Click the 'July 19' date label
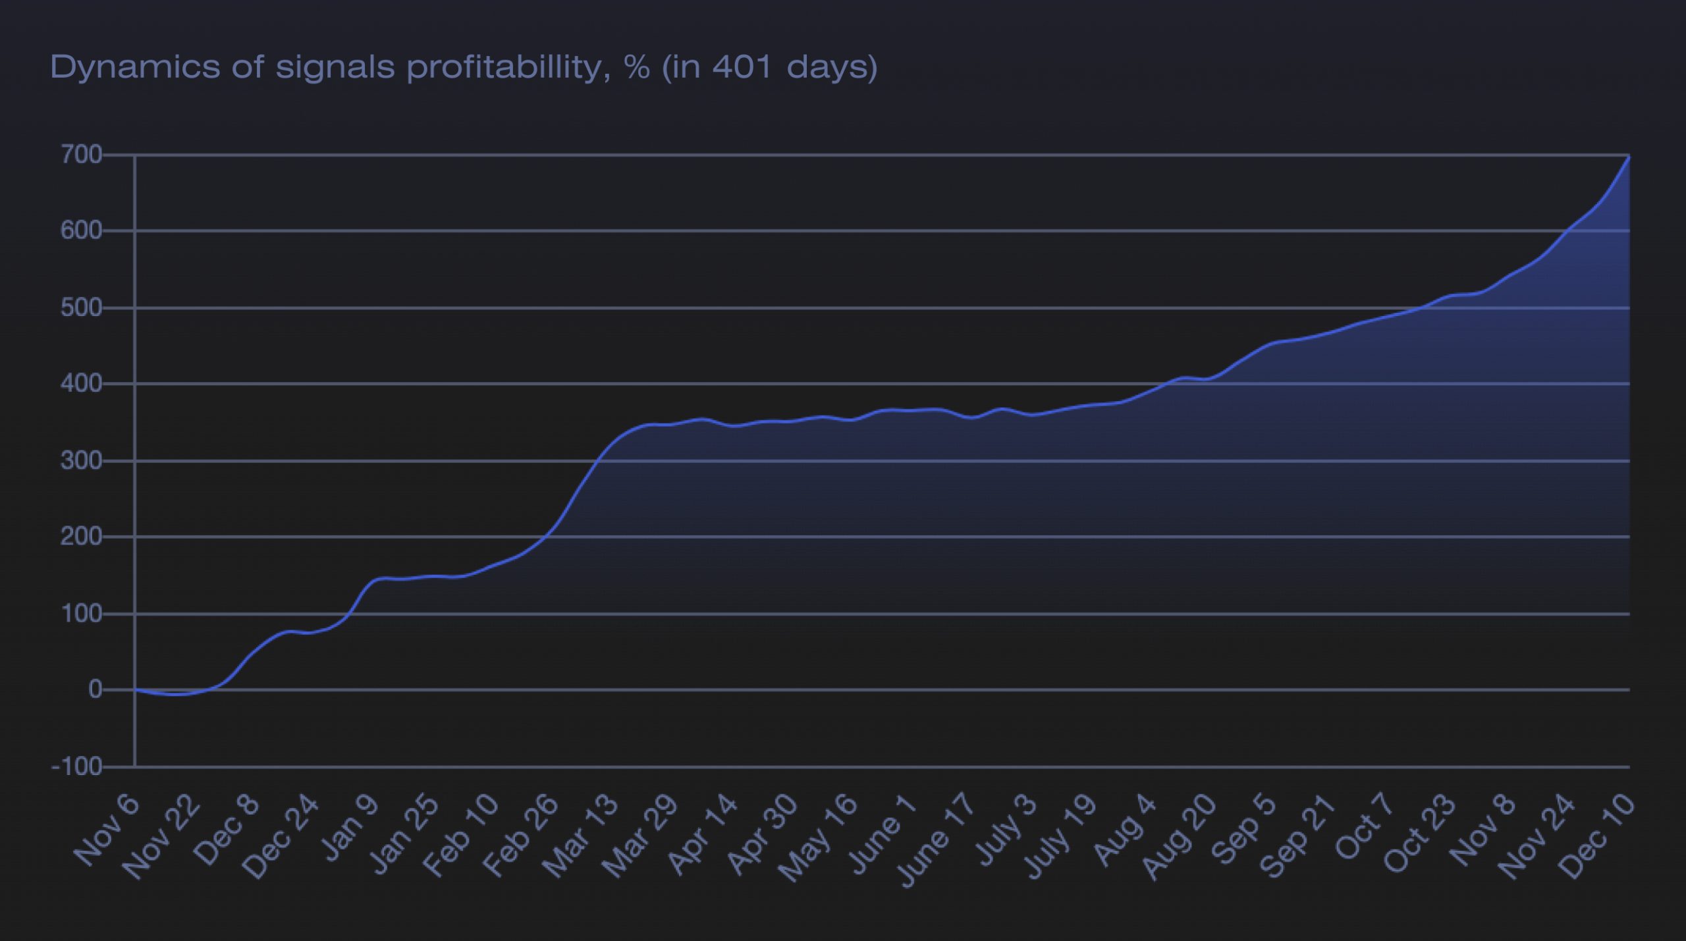 pos(1060,837)
